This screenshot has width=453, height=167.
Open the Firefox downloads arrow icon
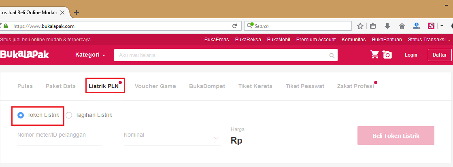coord(387,26)
